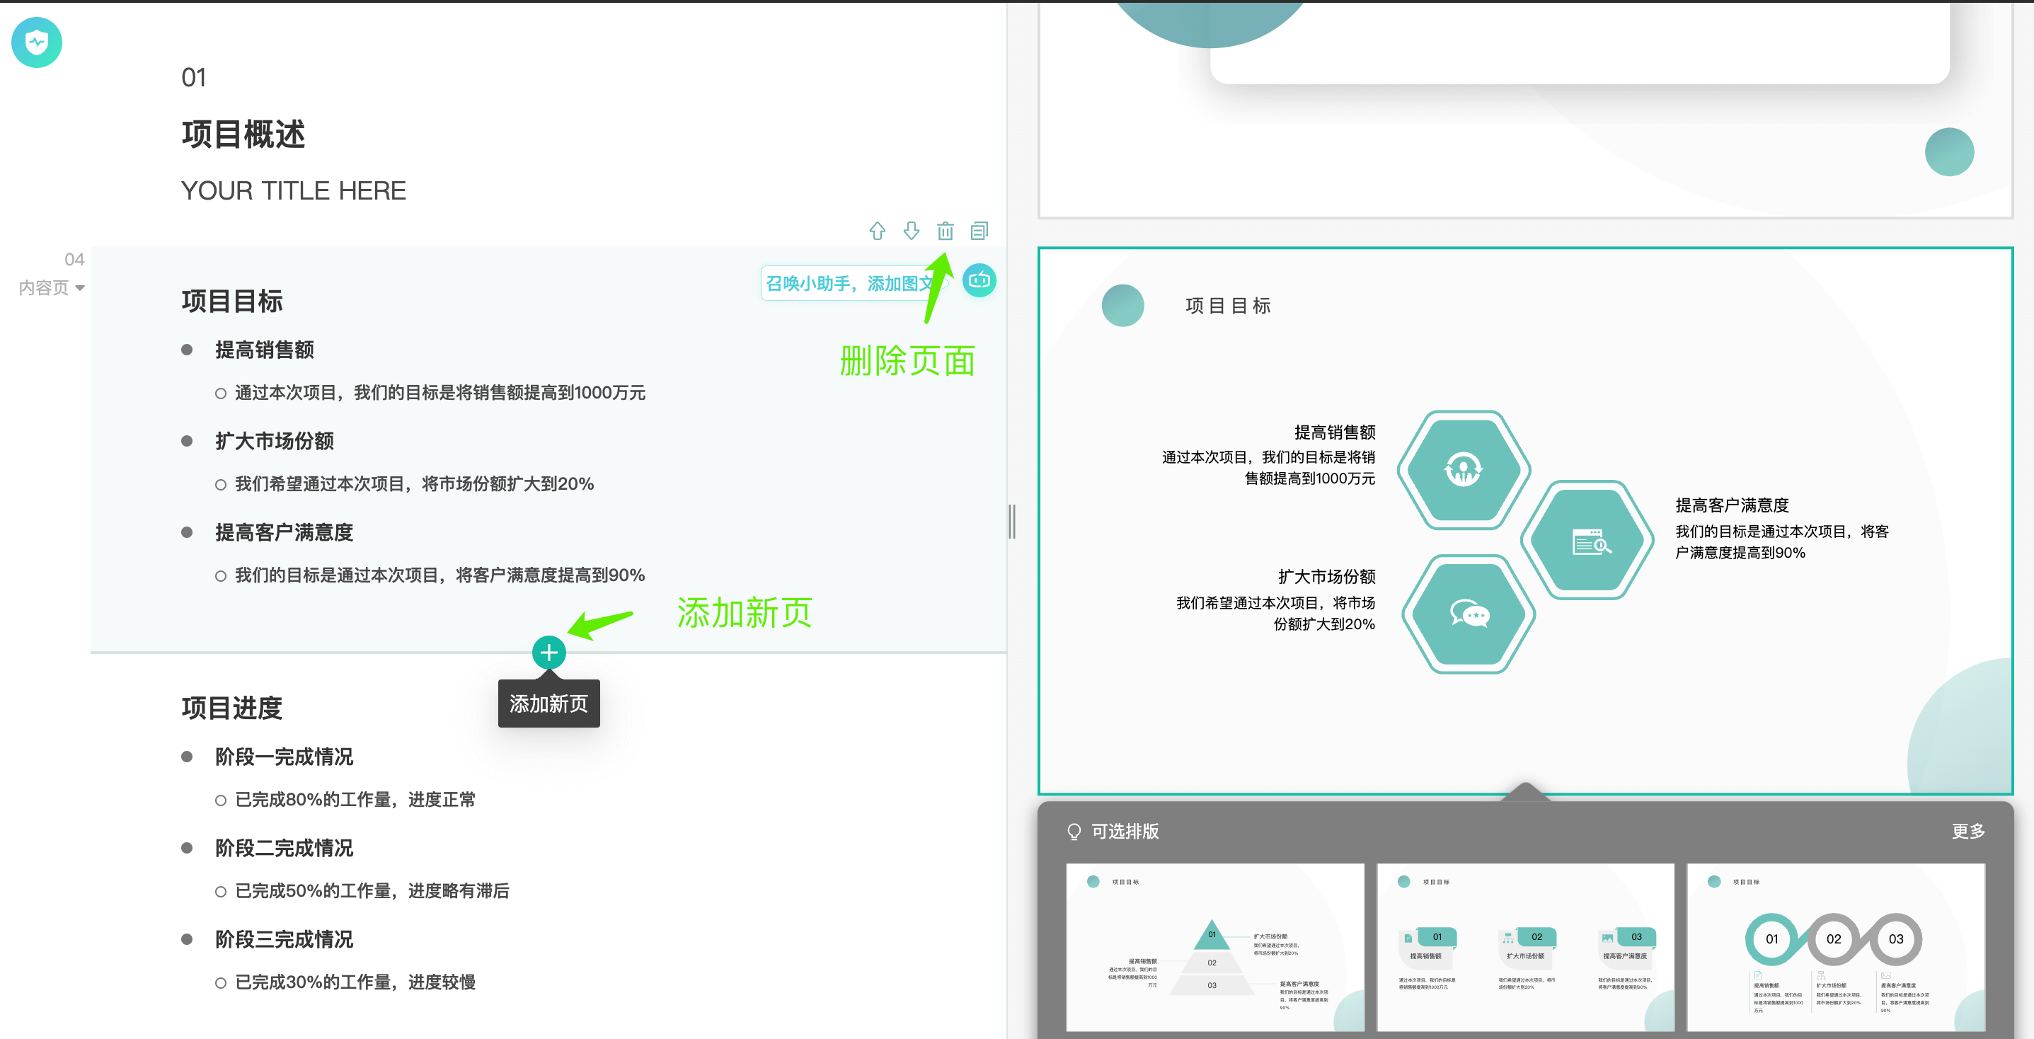Choose the linked circles layout thumbnail
The height and width of the screenshot is (1039, 2034).
click(x=1836, y=946)
